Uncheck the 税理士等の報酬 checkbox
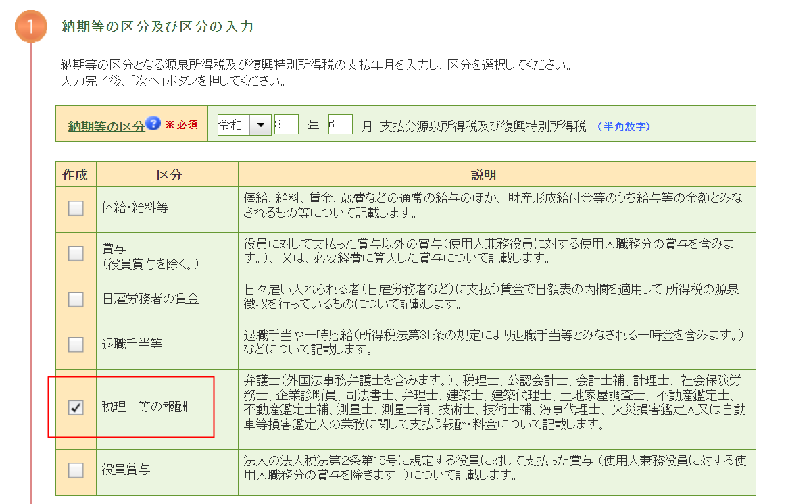This screenshot has height=504, width=786. pyautogui.click(x=76, y=407)
